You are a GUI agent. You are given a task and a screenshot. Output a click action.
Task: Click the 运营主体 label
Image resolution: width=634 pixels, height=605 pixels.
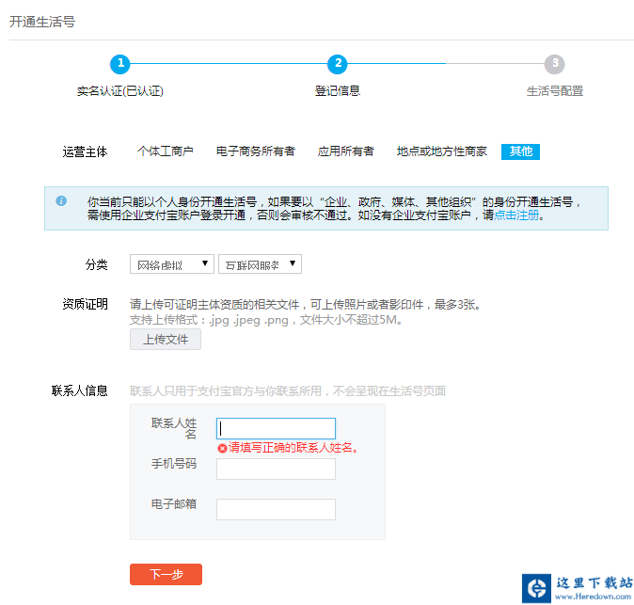(x=85, y=151)
